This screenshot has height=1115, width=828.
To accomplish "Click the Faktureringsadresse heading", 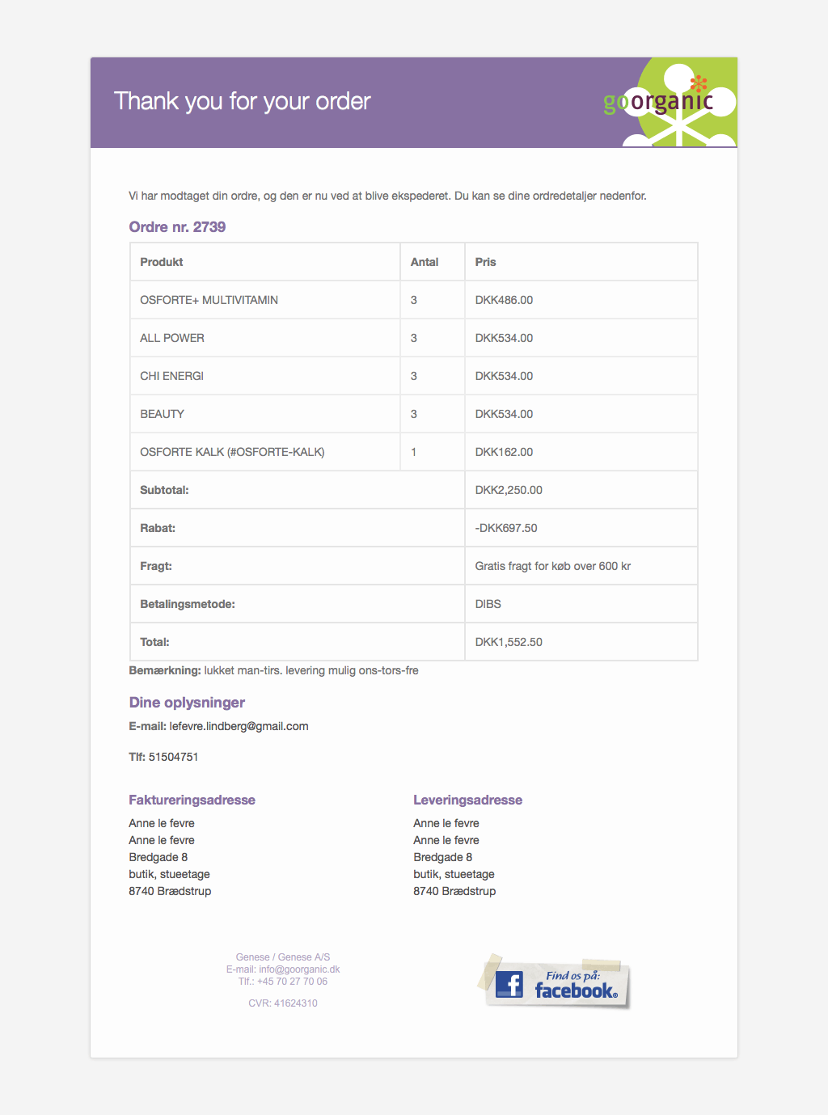I will (x=192, y=800).
